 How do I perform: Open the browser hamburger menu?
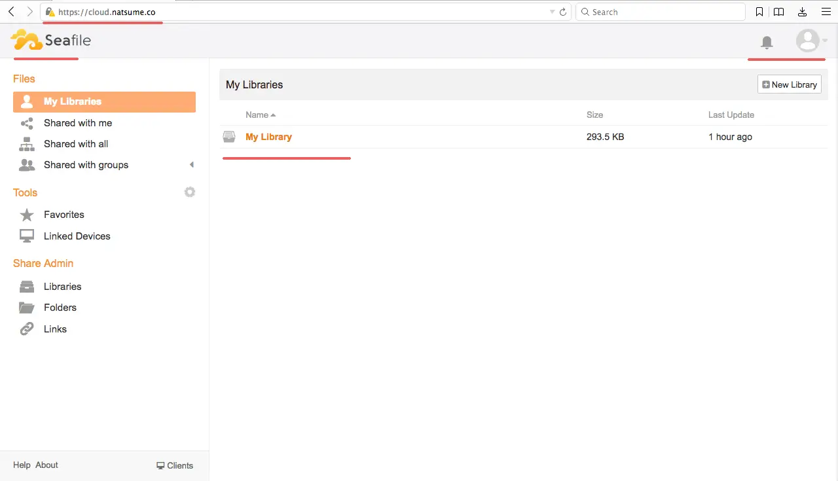coord(826,12)
